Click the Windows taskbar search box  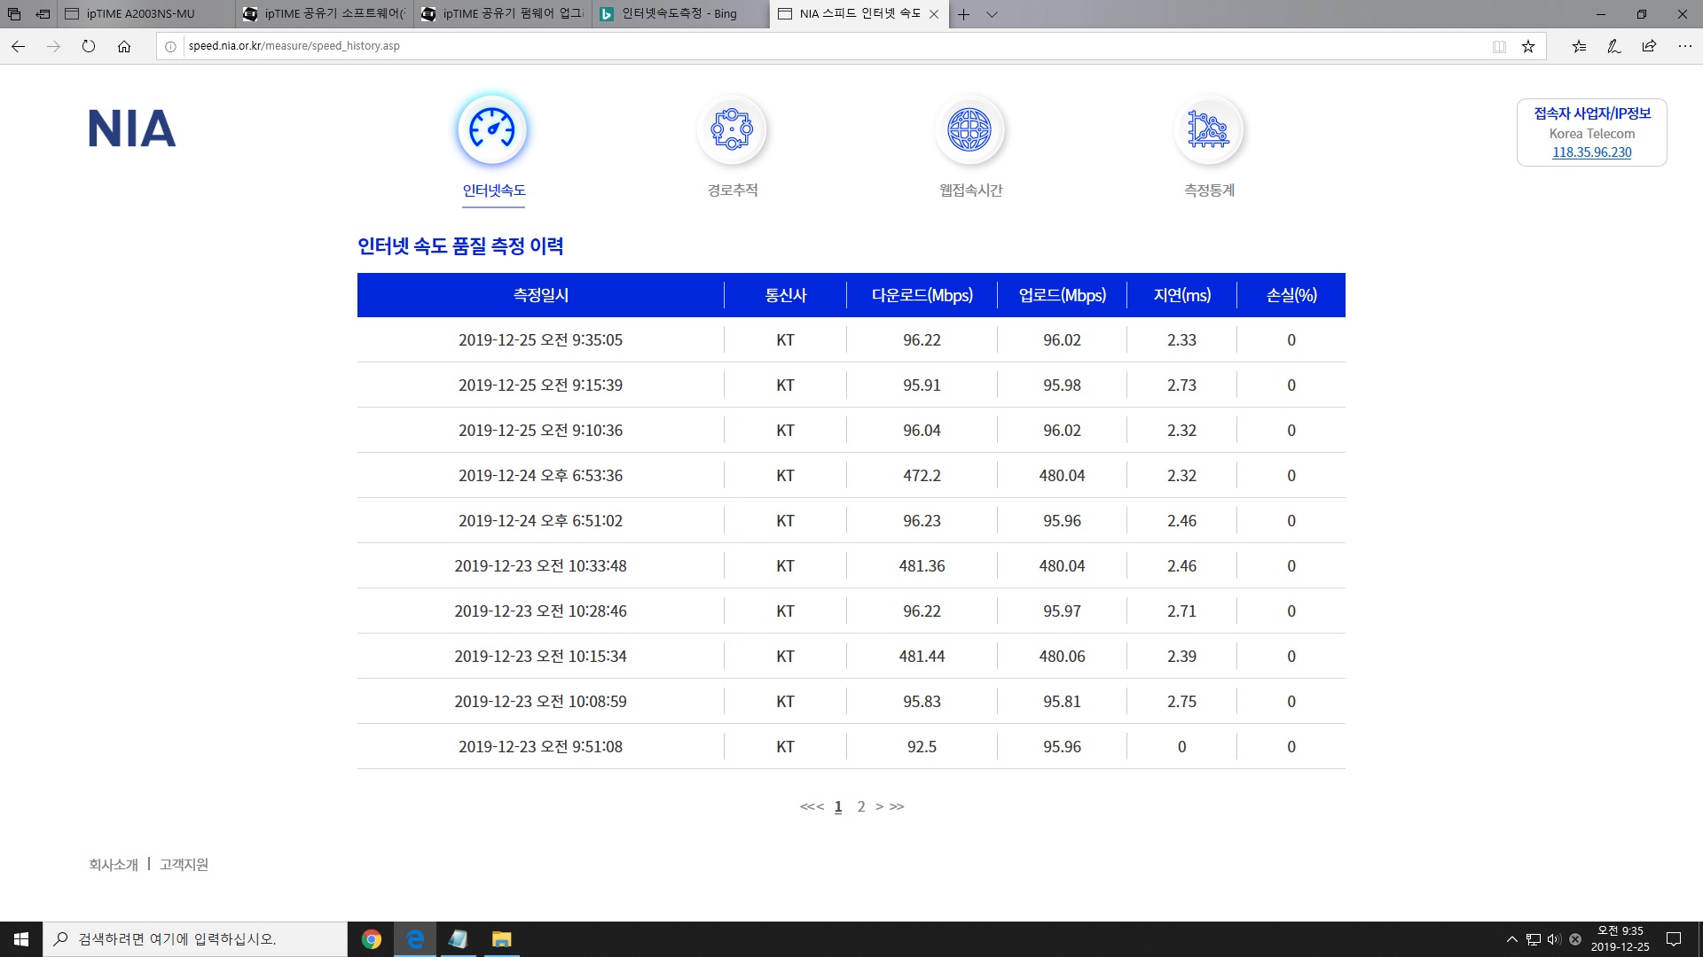(195, 939)
